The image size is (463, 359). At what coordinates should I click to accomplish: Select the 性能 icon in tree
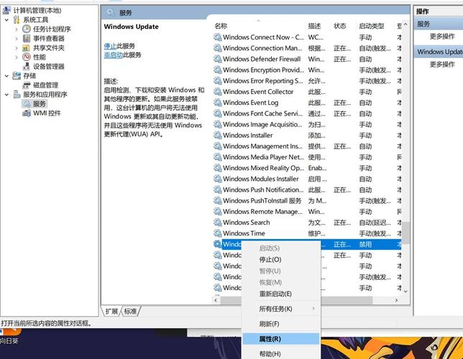27,57
